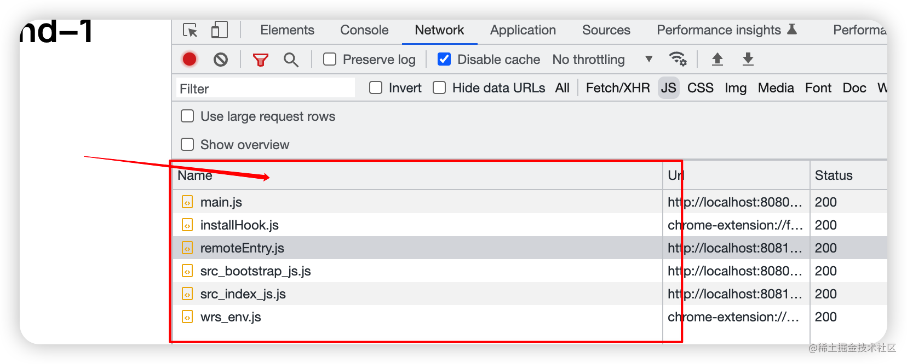The height and width of the screenshot is (364, 907).
Task: Enable Show overview
Action: click(x=187, y=144)
